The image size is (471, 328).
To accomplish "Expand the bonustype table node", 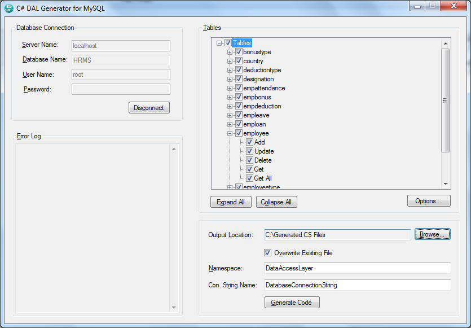I will click(x=229, y=52).
